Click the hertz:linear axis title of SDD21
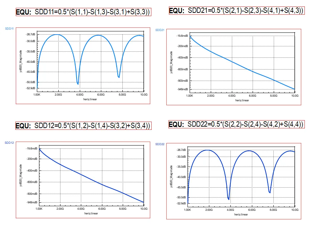The width and height of the screenshot is (312, 229). point(242,101)
